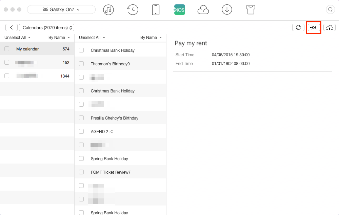Click the Pay my rent title
This screenshot has width=339, height=215.
tap(191, 43)
